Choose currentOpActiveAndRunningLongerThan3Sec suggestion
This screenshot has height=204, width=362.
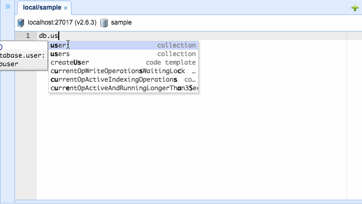[123, 88]
